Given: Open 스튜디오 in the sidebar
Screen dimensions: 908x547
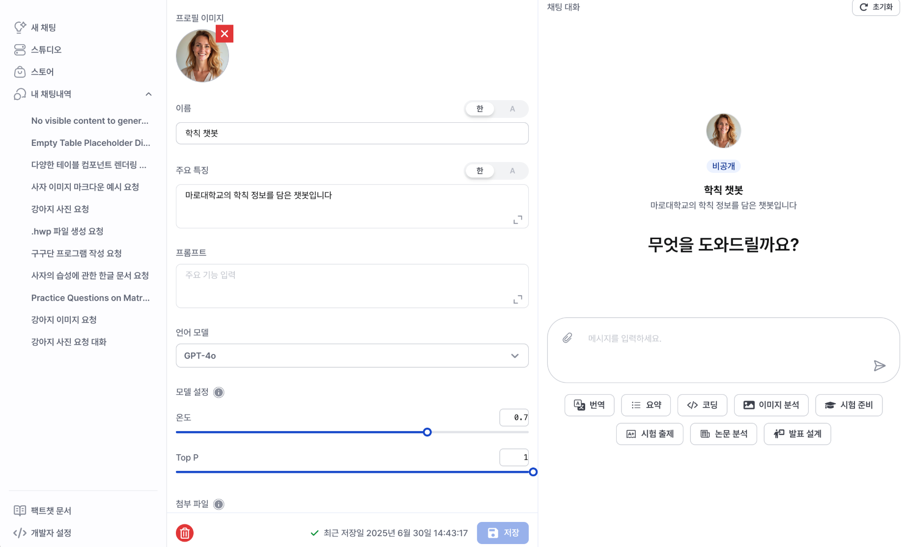Looking at the screenshot, I should [x=46, y=50].
